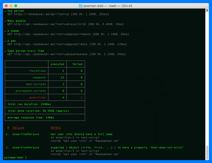Click 'total run duration: 1949ms'
Screen dimensions: 212x163
pos(29,104)
